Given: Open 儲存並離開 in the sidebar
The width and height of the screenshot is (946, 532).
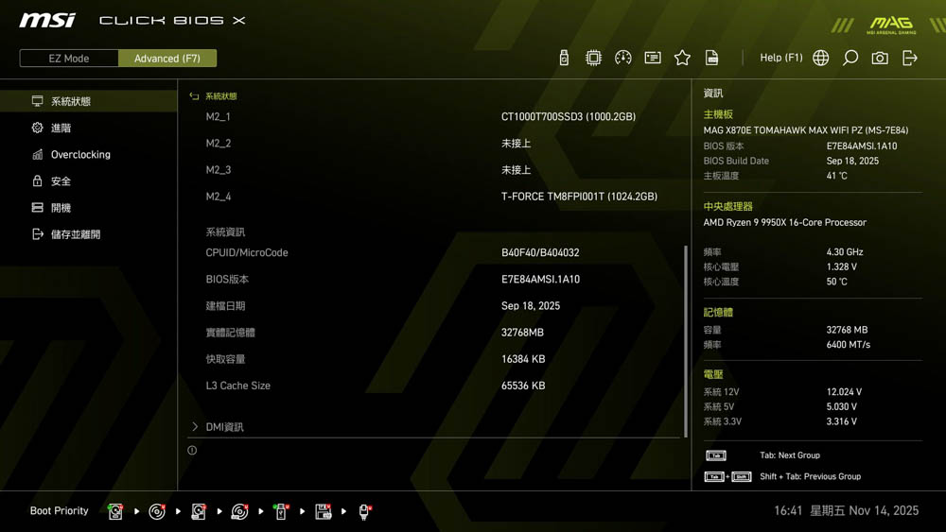Looking at the screenshot, I should coord(76,234).
